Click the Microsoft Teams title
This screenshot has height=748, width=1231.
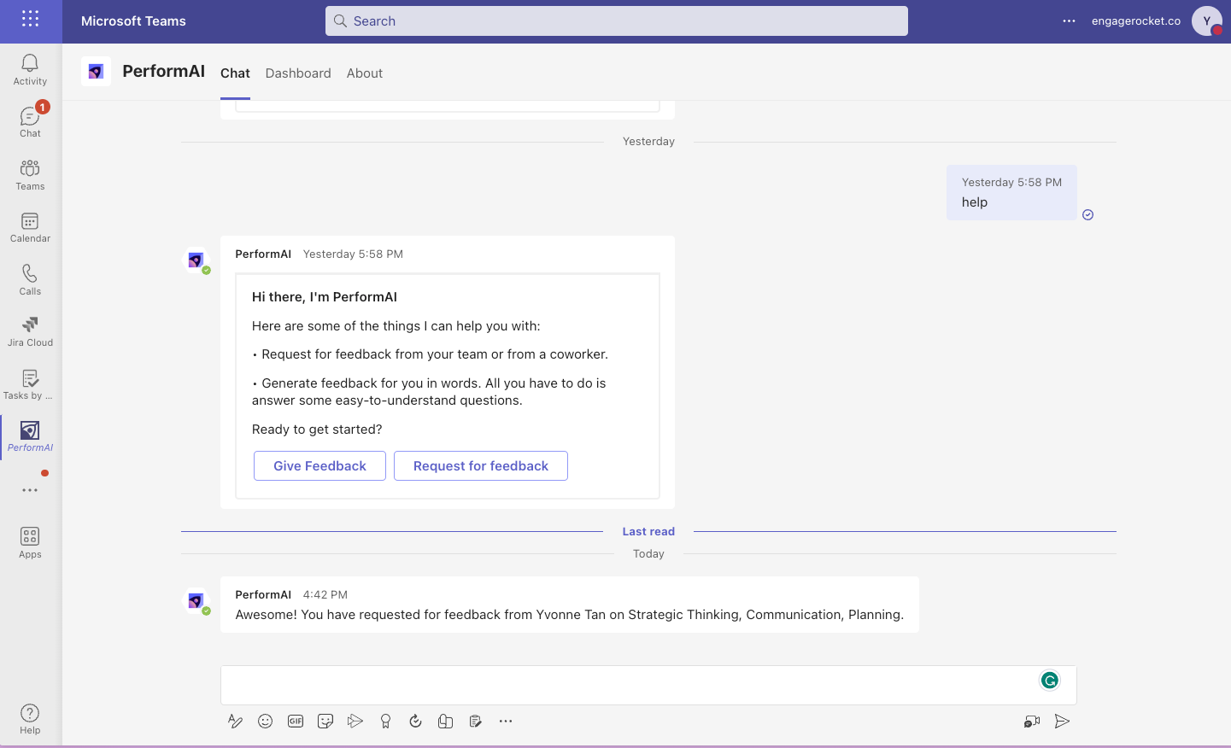pyautogui.click(x=133, y=21)
